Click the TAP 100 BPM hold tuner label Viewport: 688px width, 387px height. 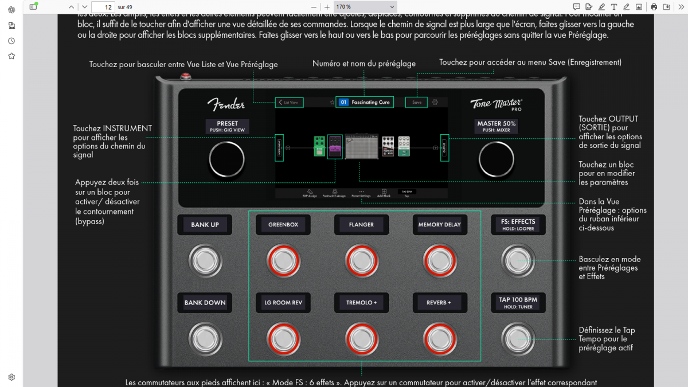[518, 303]
